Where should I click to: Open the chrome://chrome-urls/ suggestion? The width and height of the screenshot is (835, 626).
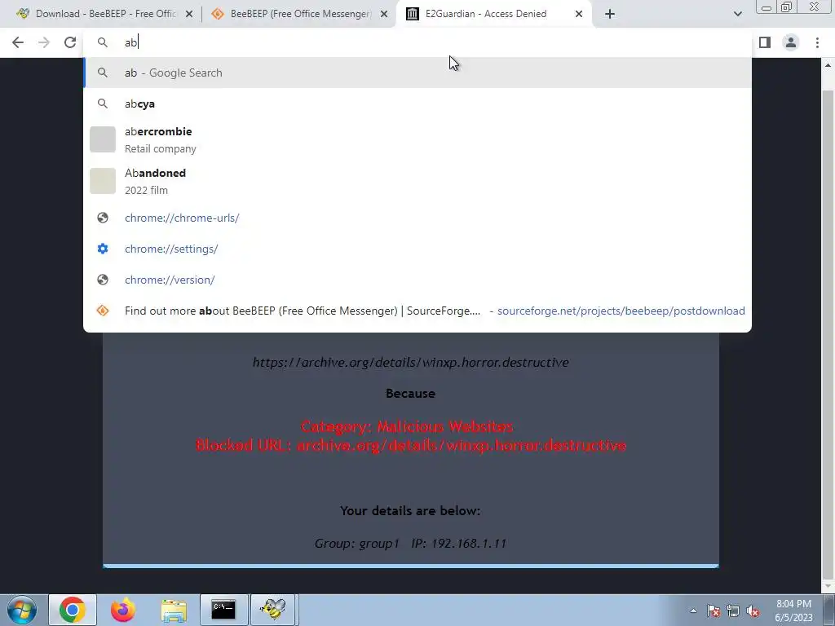click(x=417, y=218)
